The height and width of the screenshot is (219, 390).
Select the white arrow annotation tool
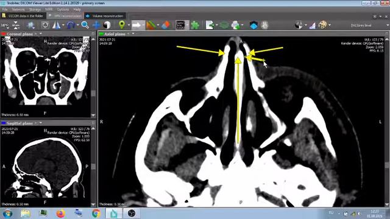[136, 25]
